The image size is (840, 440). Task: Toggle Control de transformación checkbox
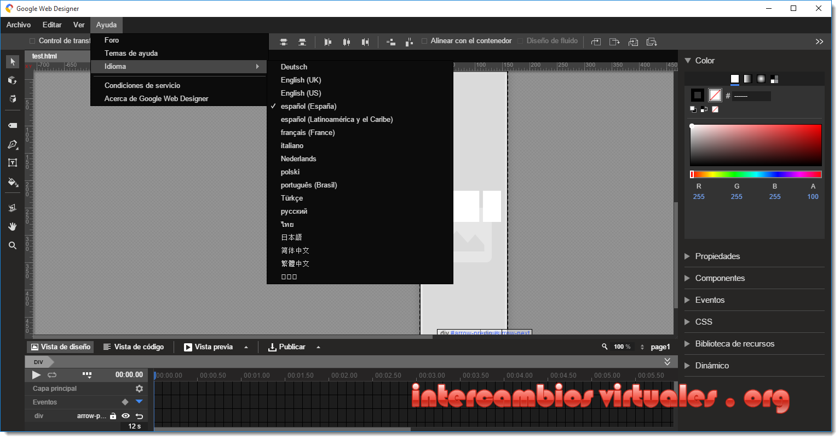tap(32, 41)
